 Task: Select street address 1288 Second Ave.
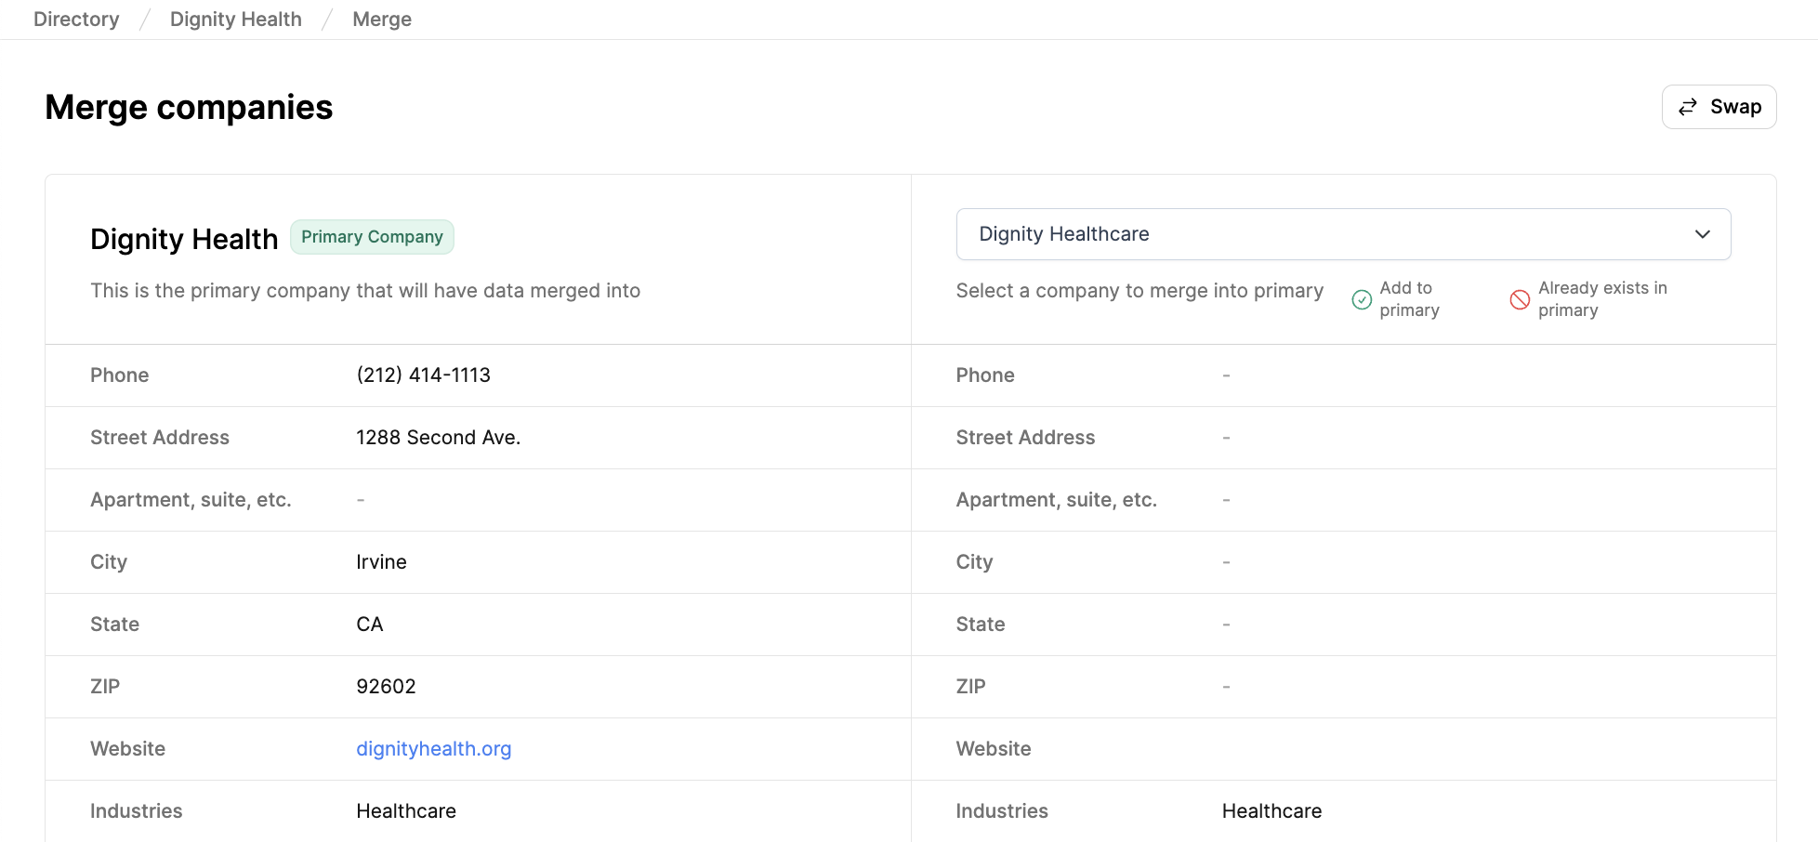pyautogui.click(x=438, y=437)
